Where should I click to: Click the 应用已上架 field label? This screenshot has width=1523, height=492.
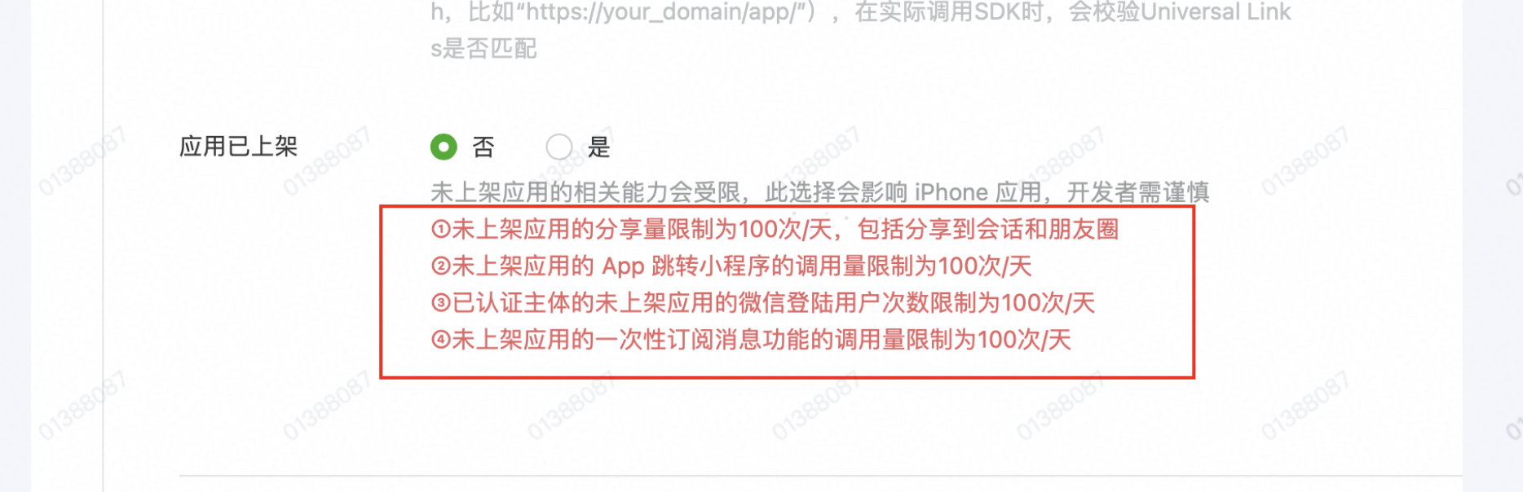[239, 147]
